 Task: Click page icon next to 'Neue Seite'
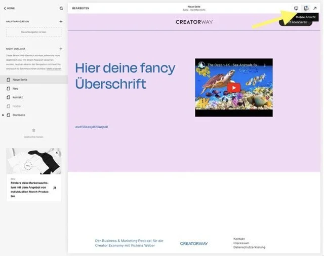(8, 80)
